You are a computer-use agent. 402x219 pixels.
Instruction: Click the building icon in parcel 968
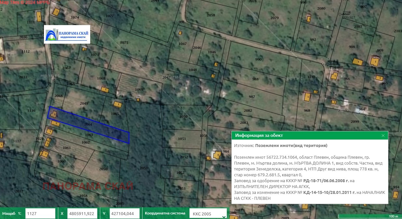point(307,96)
